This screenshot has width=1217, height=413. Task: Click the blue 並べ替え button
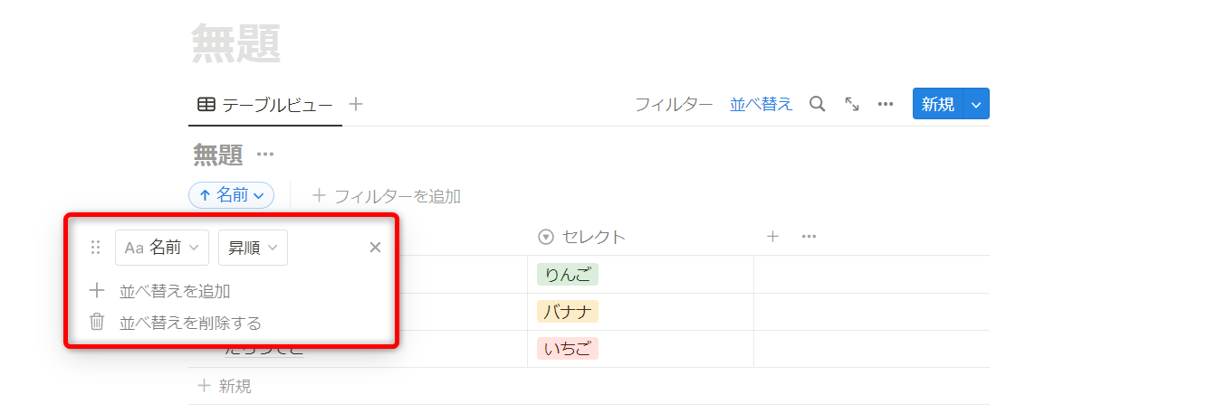pos(761,104)
